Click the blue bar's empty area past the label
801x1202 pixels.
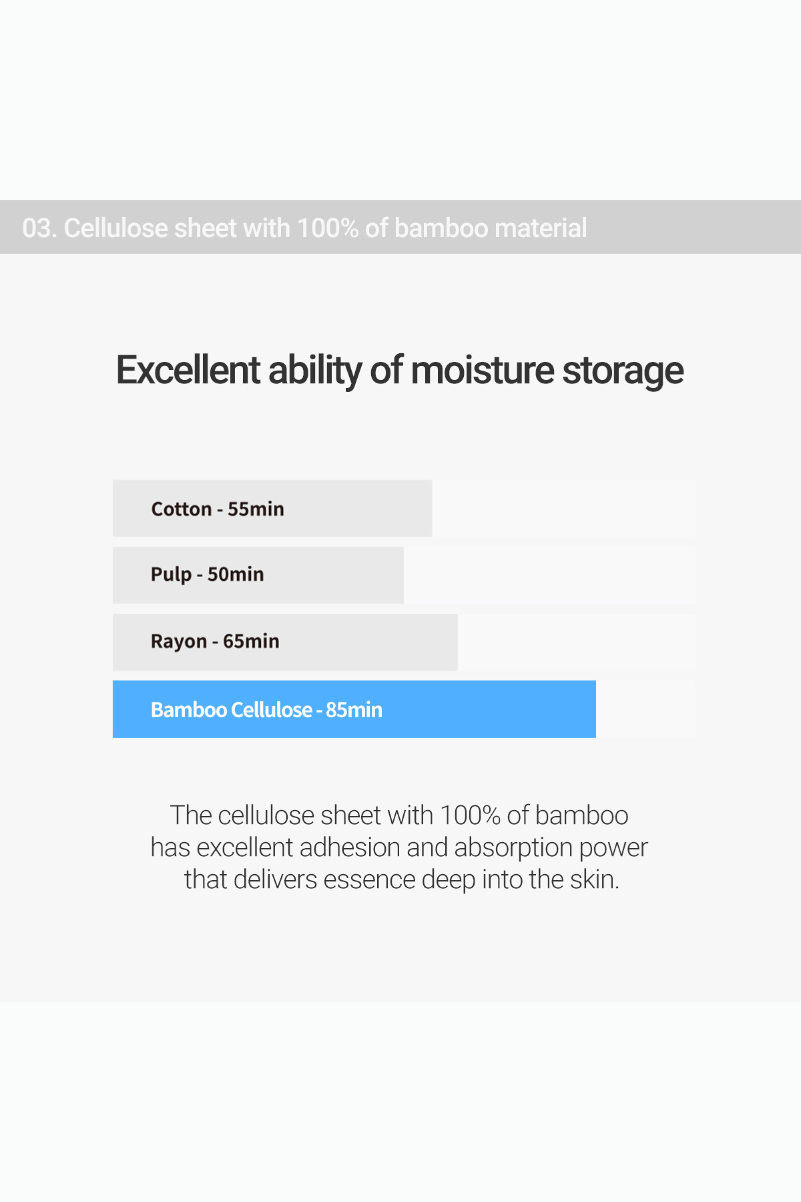490,709
